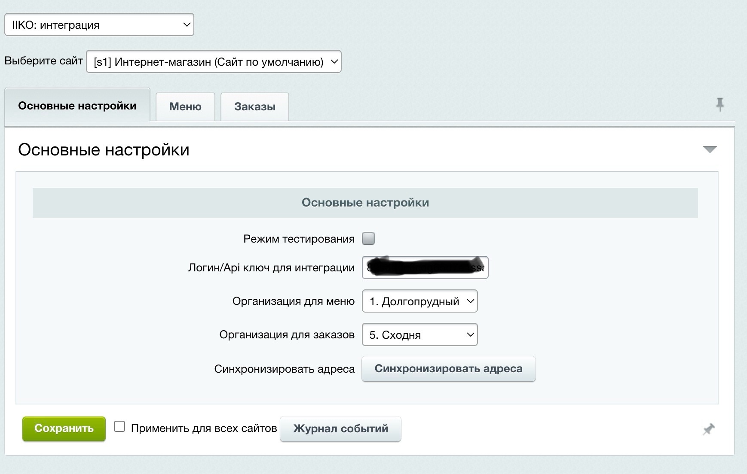Switch to the Меню tab

tap(185, 106)
